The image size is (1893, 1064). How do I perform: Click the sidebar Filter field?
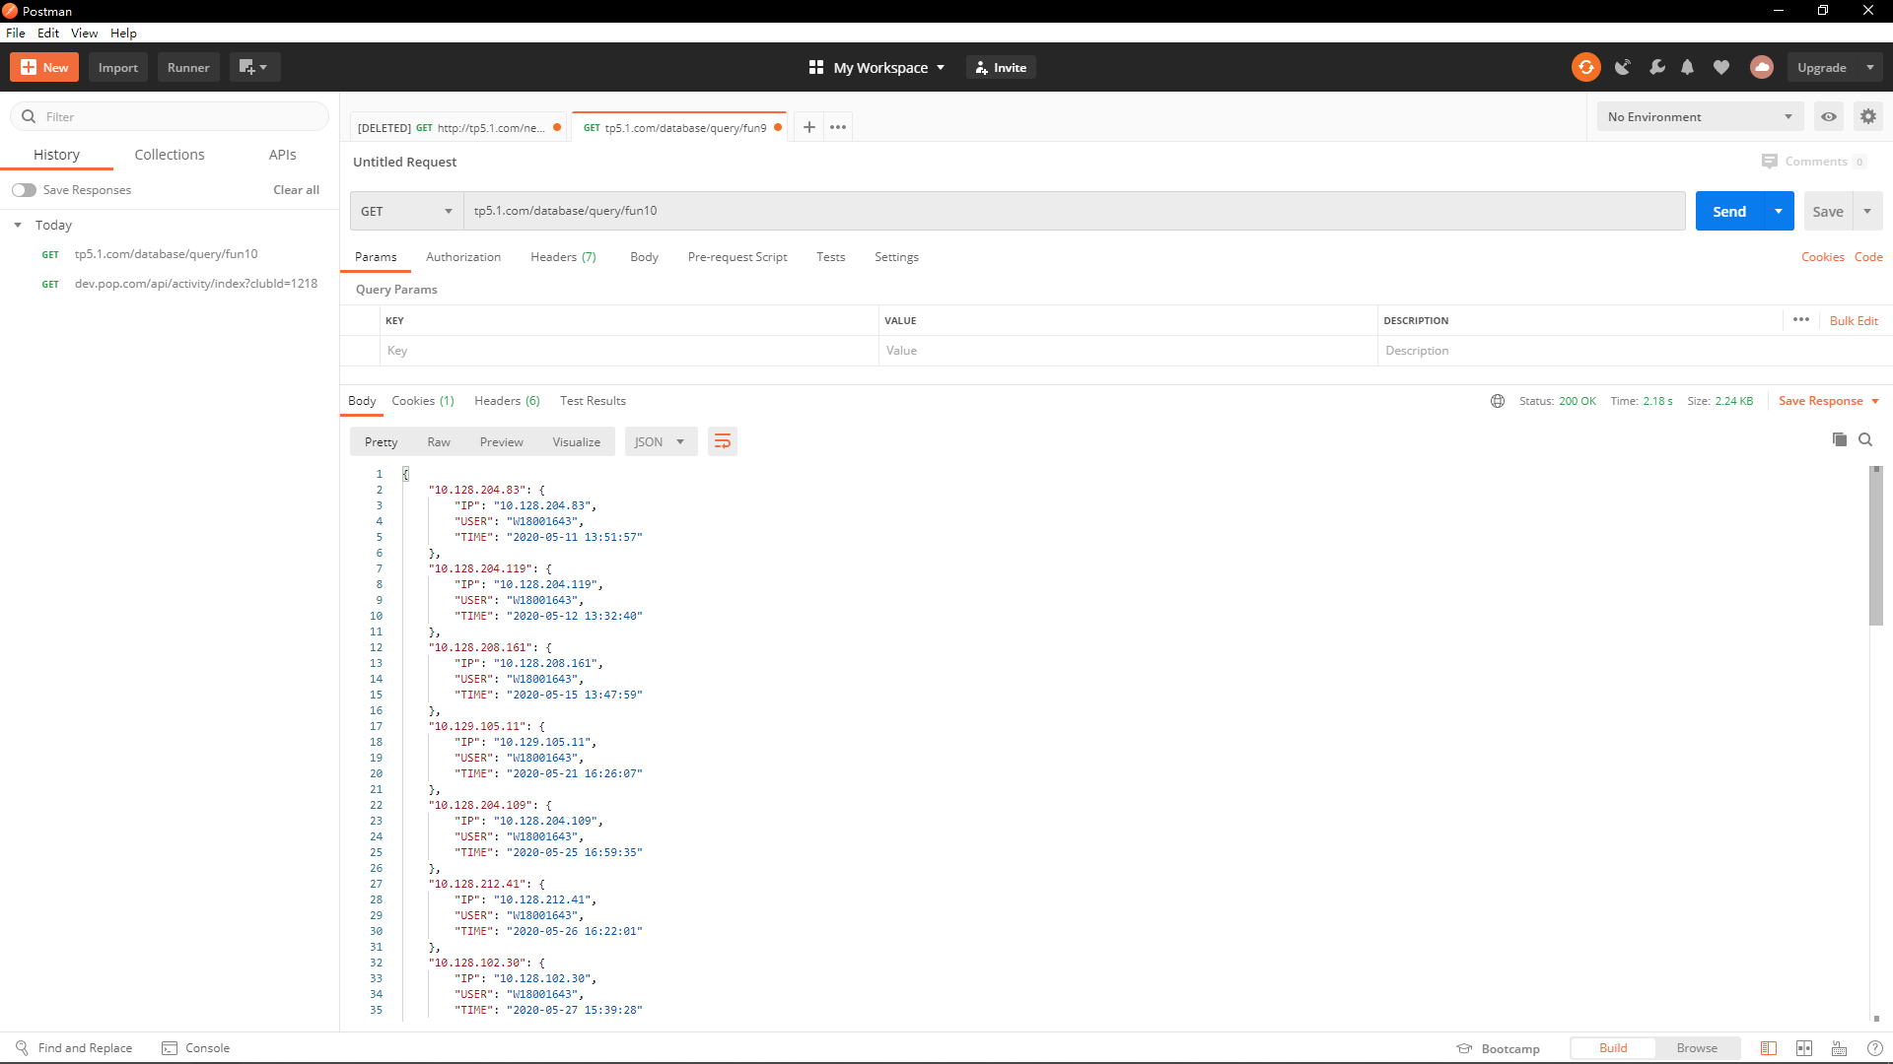(170, 116)
